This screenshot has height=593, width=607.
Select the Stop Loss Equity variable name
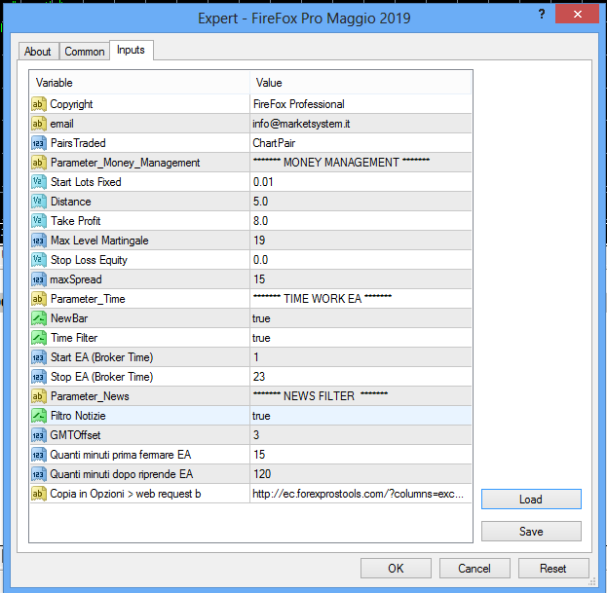[x=89, y=260]
